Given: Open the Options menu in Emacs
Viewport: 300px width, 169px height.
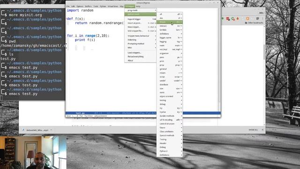Looking at the screenshot, I should click(x=80, y=6).
